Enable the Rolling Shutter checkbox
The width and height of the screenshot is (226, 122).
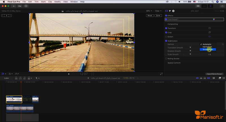(x=166, y=58)
